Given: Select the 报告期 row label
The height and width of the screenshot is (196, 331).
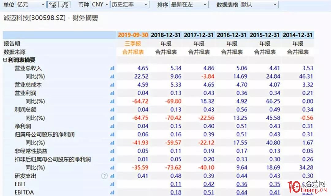Looking at the screenshot, I should [12, 44].
